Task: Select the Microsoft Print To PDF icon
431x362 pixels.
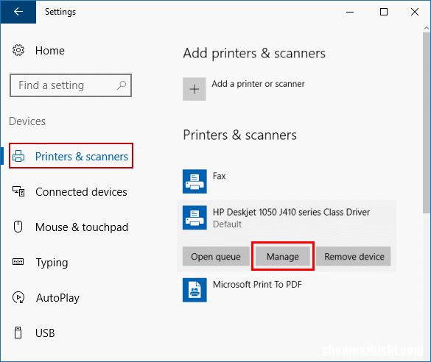Action: click(x=195, y=290)
